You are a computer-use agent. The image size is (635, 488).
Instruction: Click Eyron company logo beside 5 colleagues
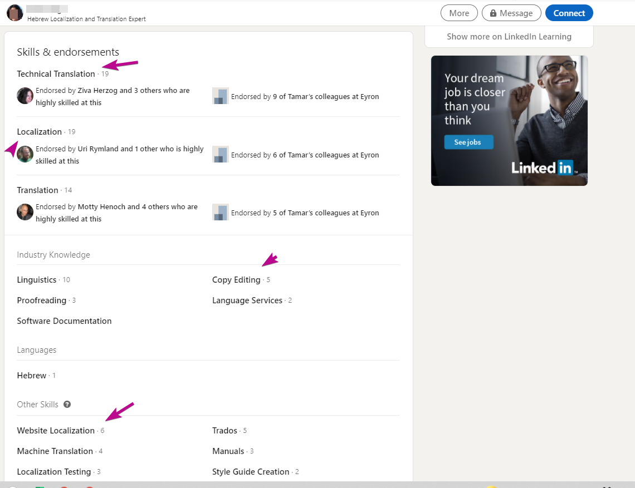(221, 212)
